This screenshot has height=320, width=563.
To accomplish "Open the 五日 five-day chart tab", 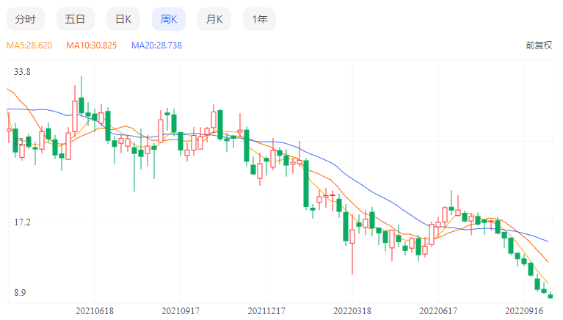I will pyautogui.click(x=75, y=19).
